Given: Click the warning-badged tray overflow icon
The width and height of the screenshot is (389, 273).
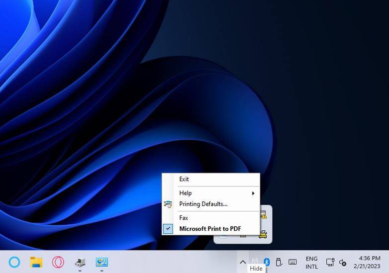Looking at the screenshot, I should [263, 215].
